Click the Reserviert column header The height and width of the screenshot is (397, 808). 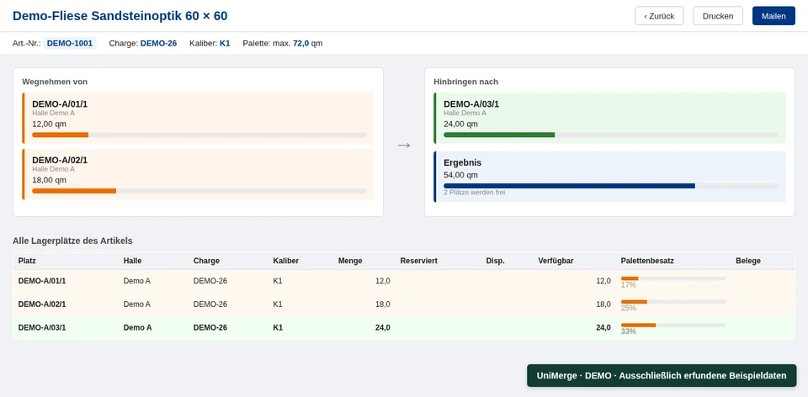pos(418,261)
